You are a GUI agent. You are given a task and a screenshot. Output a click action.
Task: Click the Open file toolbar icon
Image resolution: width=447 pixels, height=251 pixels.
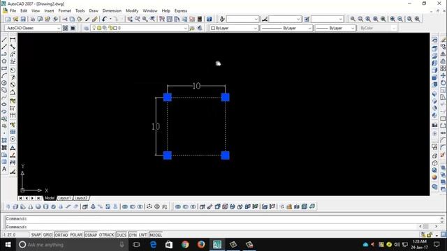coord(15,19)
